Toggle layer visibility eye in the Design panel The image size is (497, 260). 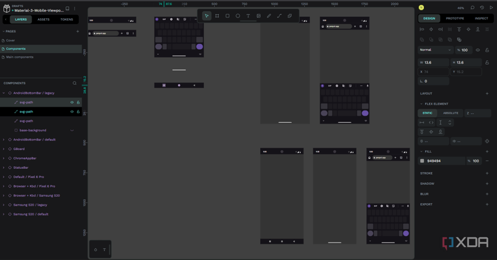(478, 50)
